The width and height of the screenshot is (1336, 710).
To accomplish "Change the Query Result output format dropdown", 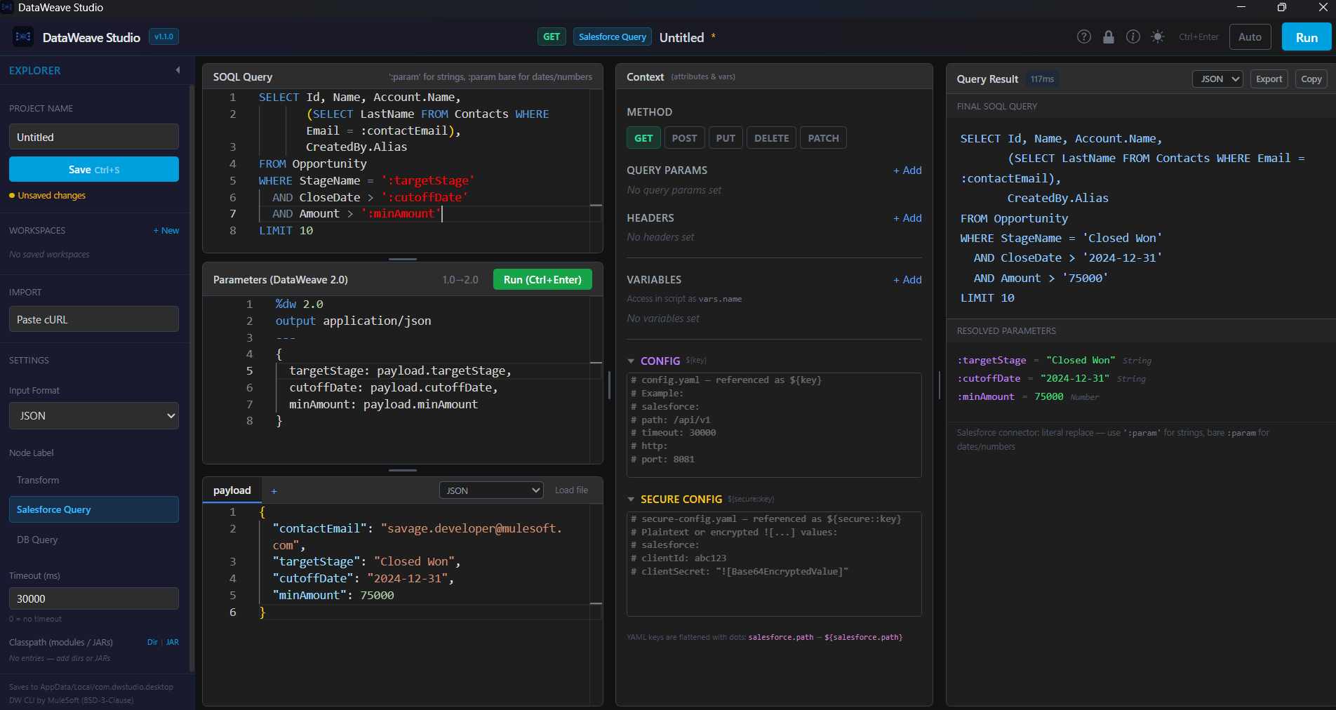I will (x=1217, y=79).
